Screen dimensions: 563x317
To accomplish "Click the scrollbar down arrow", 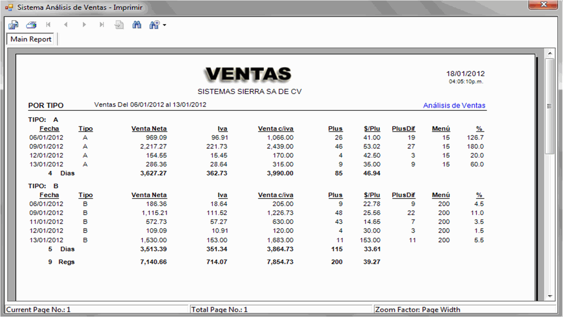I will point(549,296).
